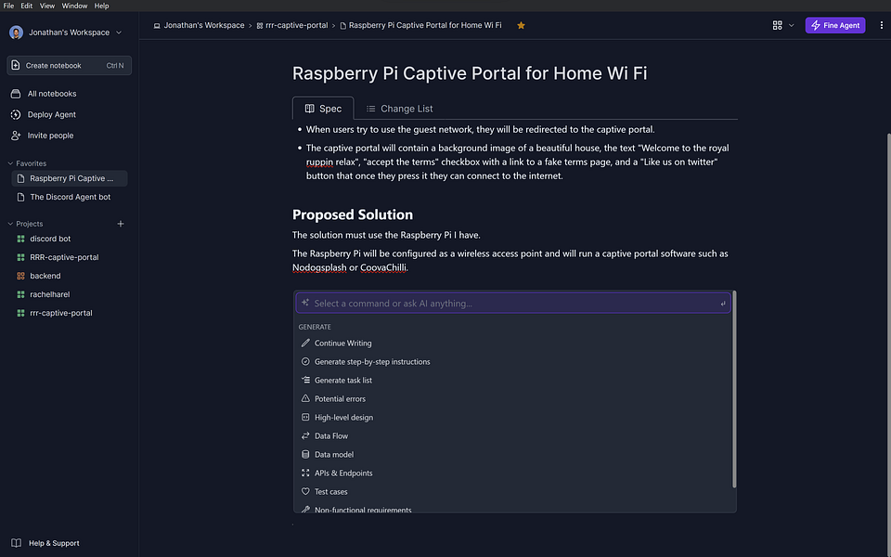Viewport: 891px width, 557px height.
Task: Click the layout grid view icon
Action: pos(778,26)
